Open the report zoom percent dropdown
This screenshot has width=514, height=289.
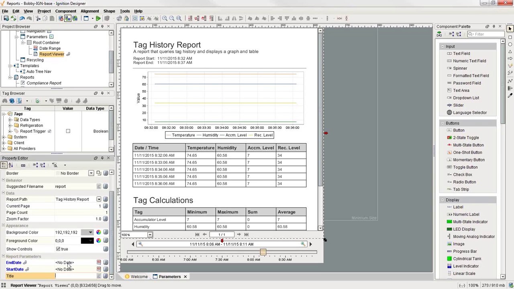150,235
